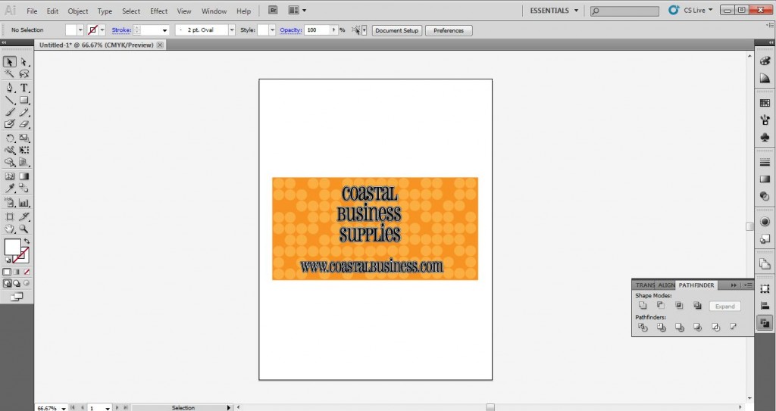Open the Swatches panel grid icon
Image resolution: width=776 pixels, height=411 pixels.
[x=765, y=103]
